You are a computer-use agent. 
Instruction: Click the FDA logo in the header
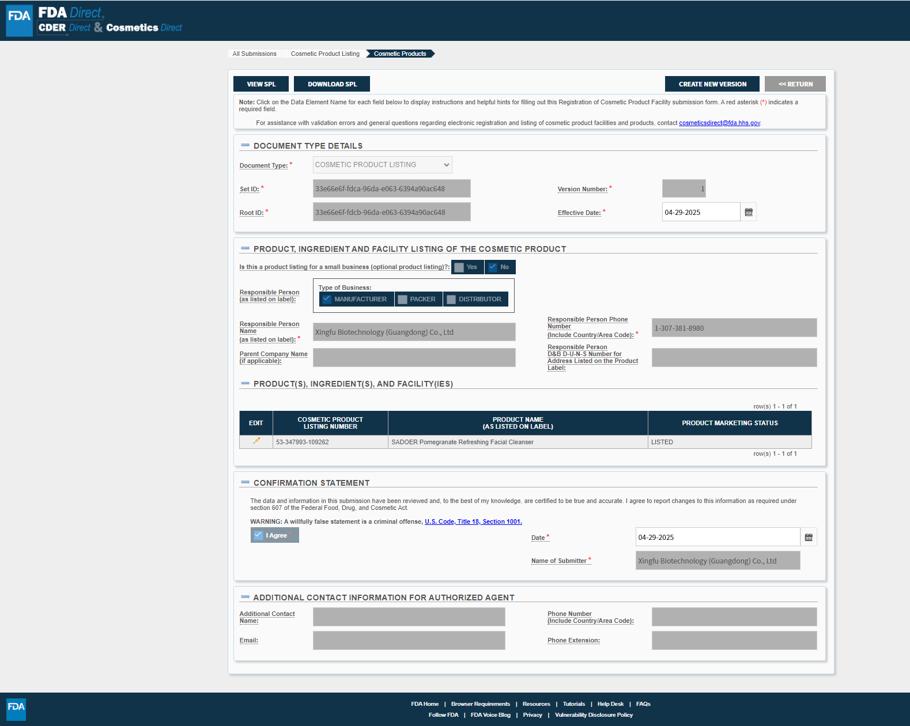[20, 20]
